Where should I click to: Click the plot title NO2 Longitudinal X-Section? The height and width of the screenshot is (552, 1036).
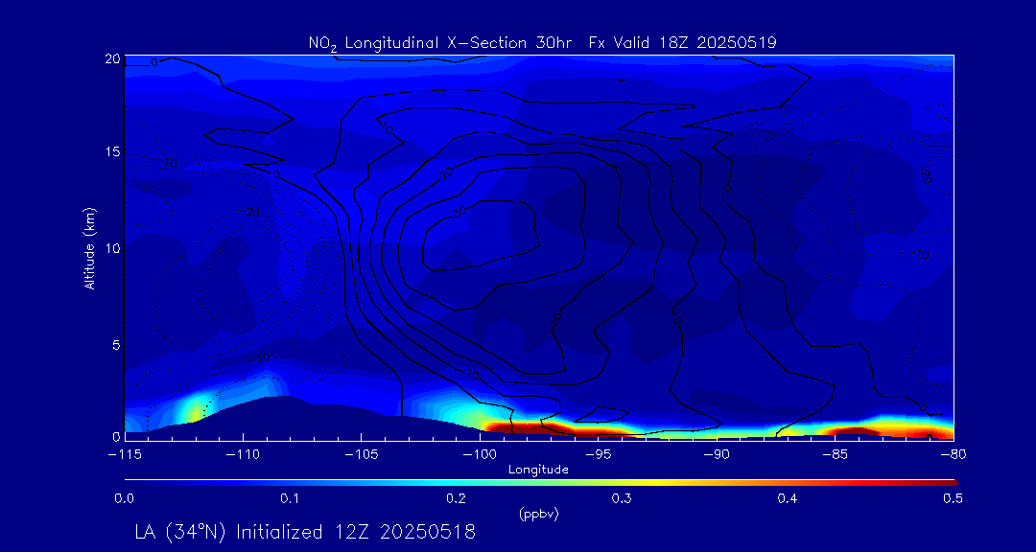click(543, 43)
